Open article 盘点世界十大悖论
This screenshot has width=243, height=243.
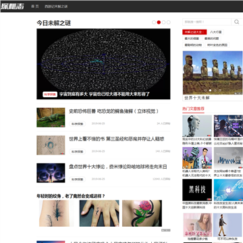pos(118,167)
